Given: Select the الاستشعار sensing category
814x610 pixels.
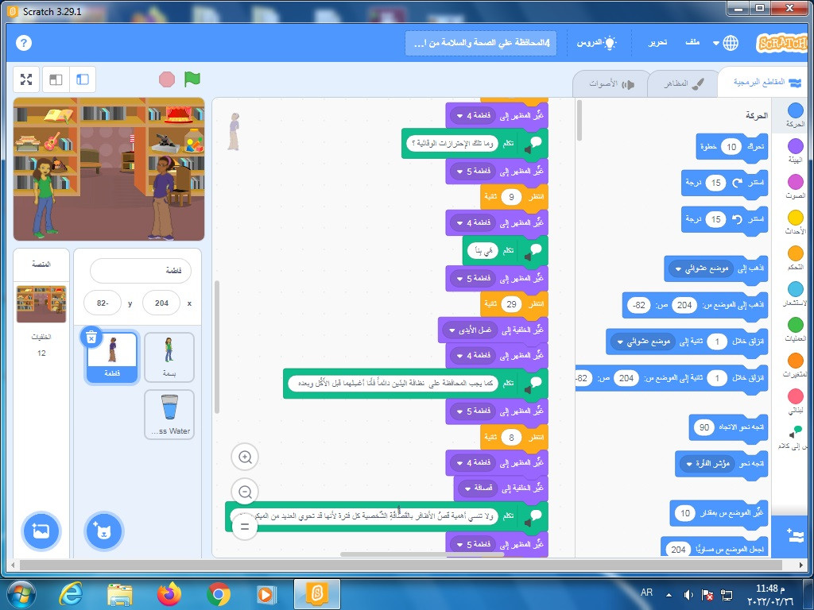Looking at the screenshot, I should click(x=795, y=289).
